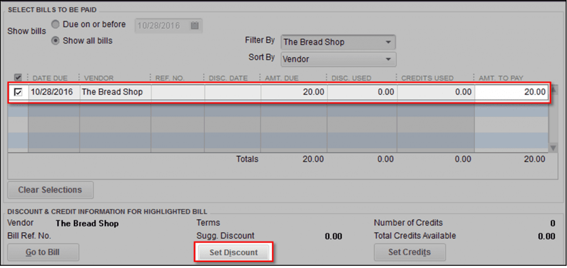This screenshot has height=268, width=567.
Task: Click the Totals label under the table
Action: point(248,159)
